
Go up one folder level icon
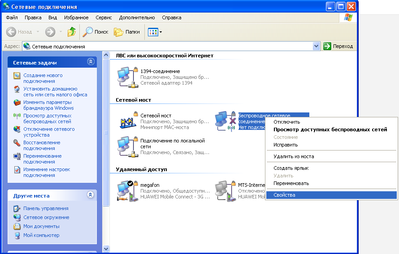(72, 32)
